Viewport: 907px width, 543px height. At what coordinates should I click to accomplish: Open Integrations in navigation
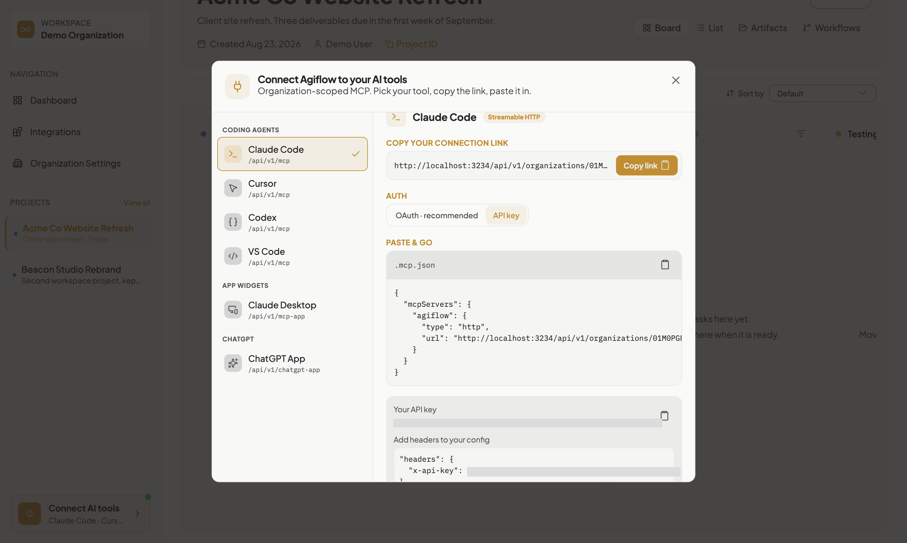(x=80, y=132)
